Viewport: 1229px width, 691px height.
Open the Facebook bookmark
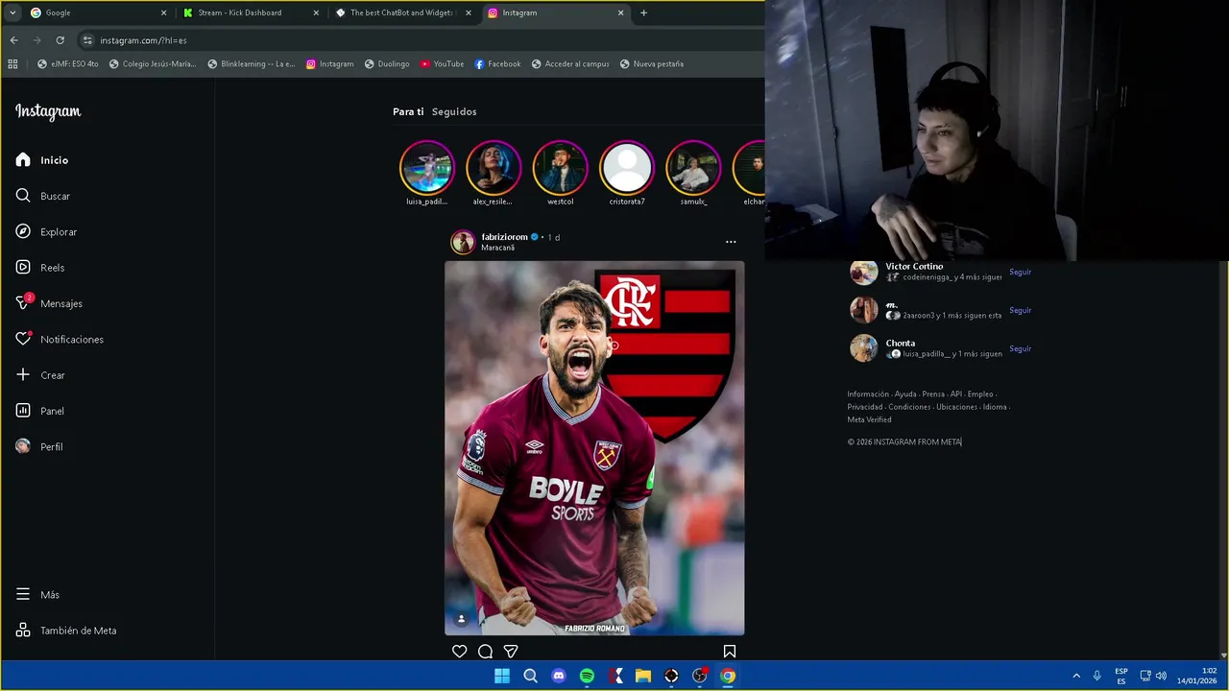click(497, 64)
